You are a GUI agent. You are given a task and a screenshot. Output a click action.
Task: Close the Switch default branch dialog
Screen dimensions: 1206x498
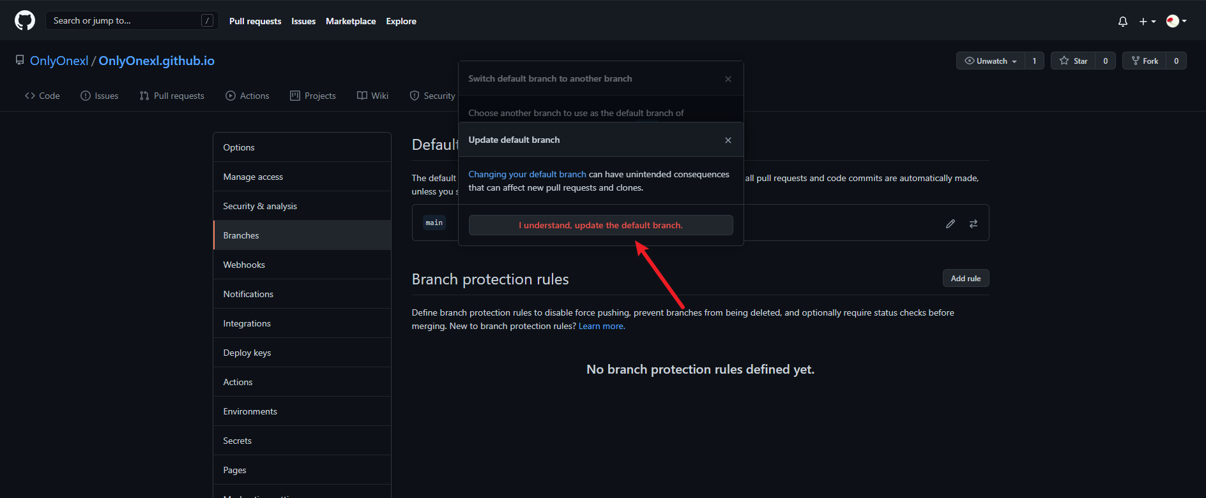(728, 79)
